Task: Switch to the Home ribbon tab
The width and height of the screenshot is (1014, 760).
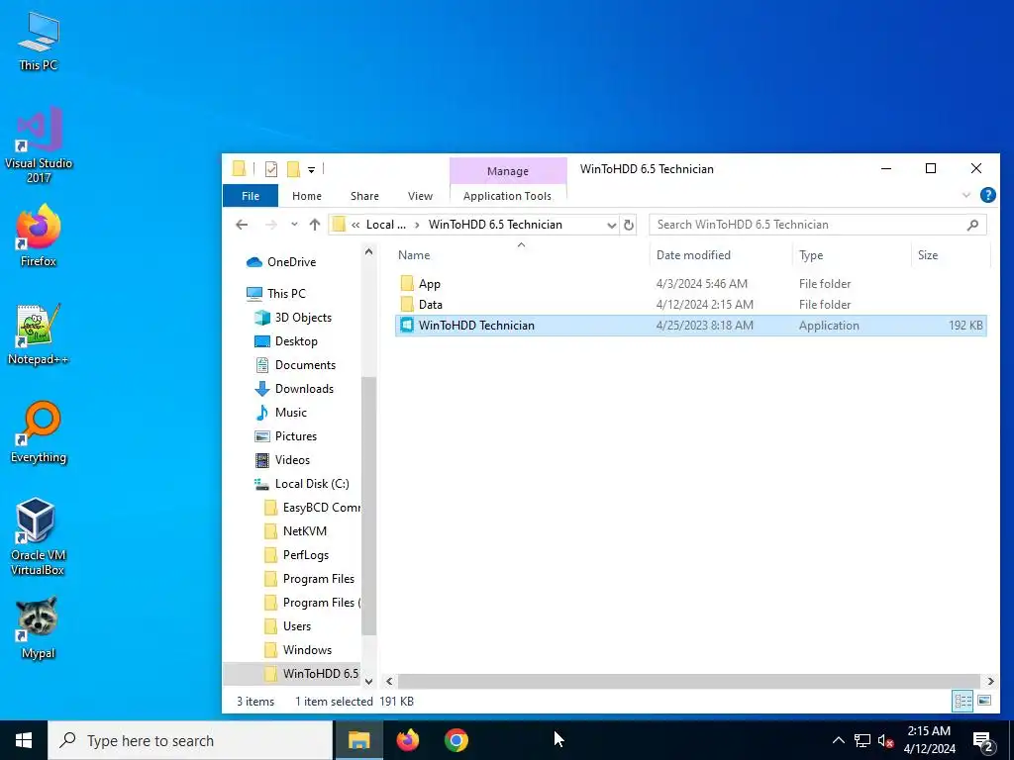Action: (x=307, y=196)
